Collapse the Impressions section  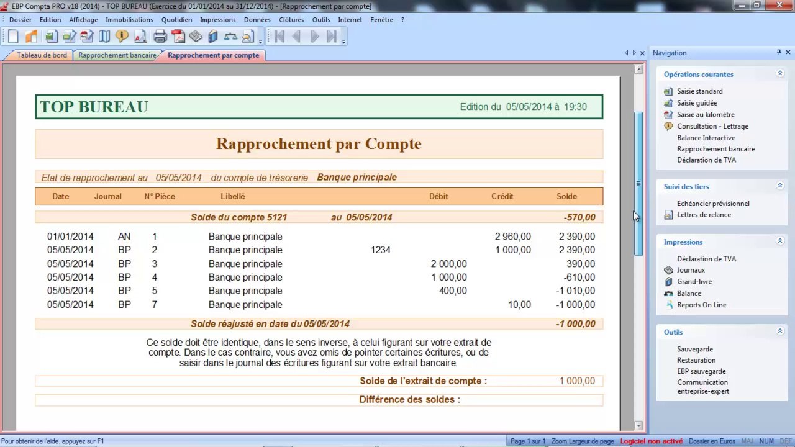tap(780, 242)
